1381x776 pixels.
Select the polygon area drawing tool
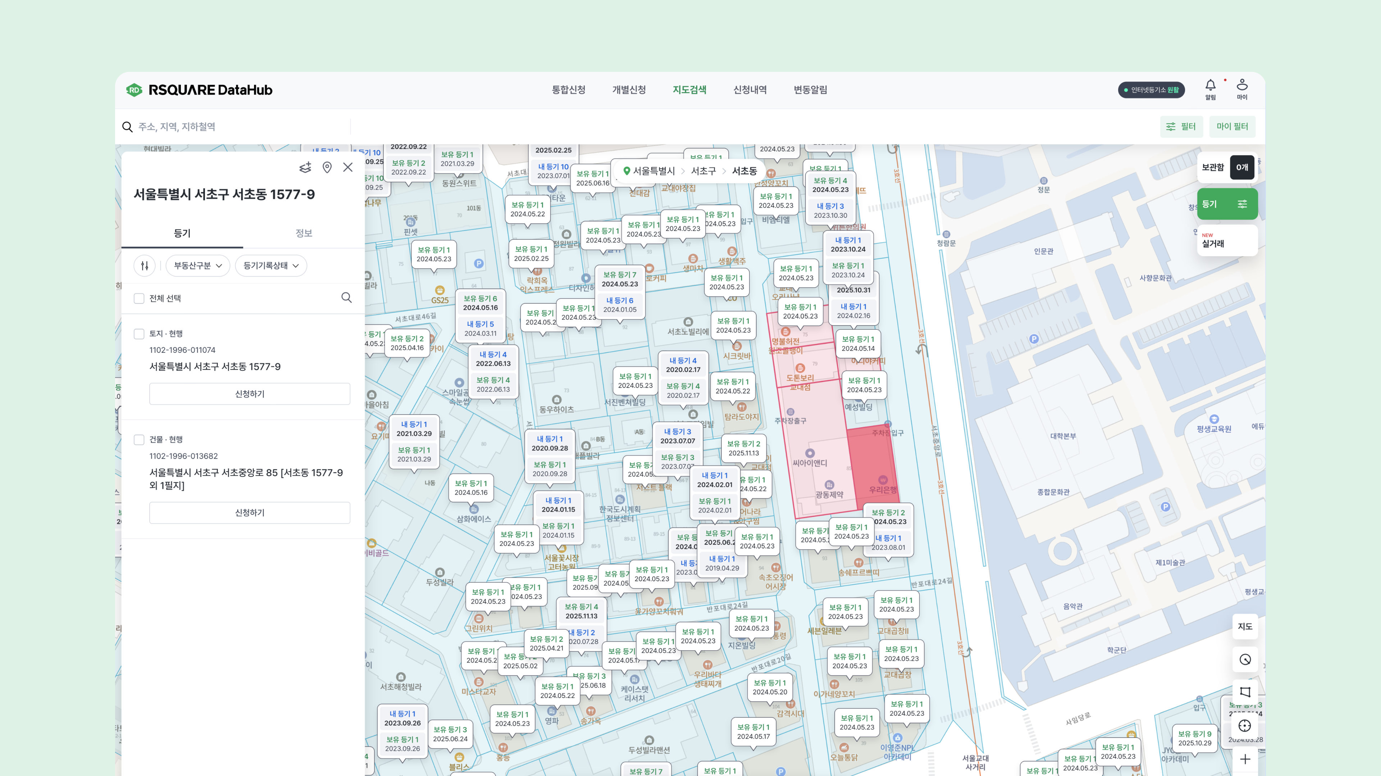[1244, 692]
